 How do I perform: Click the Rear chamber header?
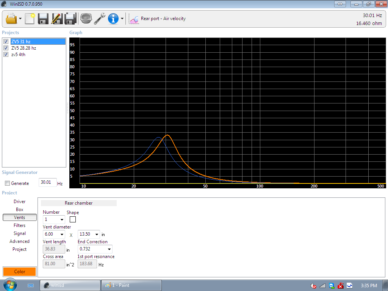click(x=79, y=203)
